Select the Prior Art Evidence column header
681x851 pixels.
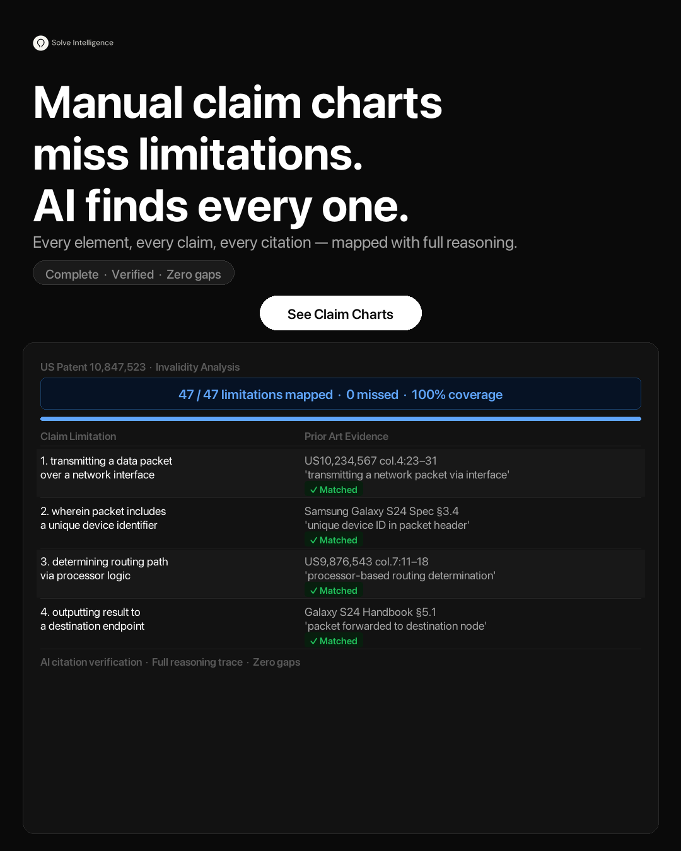coord(346,436)
